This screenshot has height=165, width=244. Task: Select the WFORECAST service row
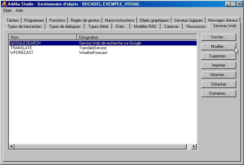103,53
